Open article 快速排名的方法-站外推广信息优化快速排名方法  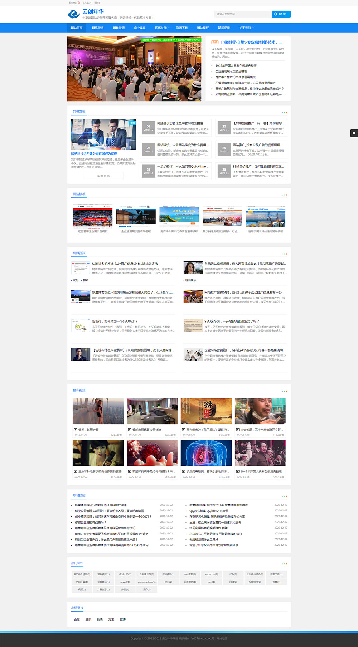point(125,264)
